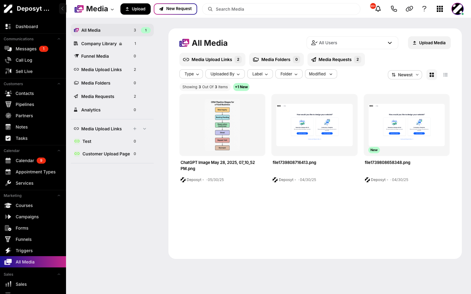471x294 pixels.
Task: Open Triggers in the sidebar
Action: point(33,251)
